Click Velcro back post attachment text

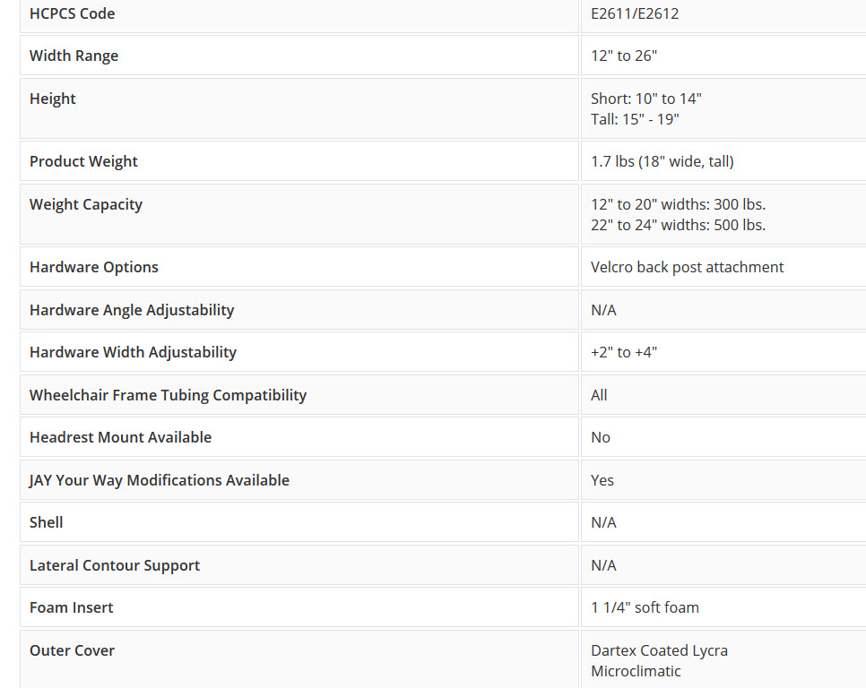(687, 267)
